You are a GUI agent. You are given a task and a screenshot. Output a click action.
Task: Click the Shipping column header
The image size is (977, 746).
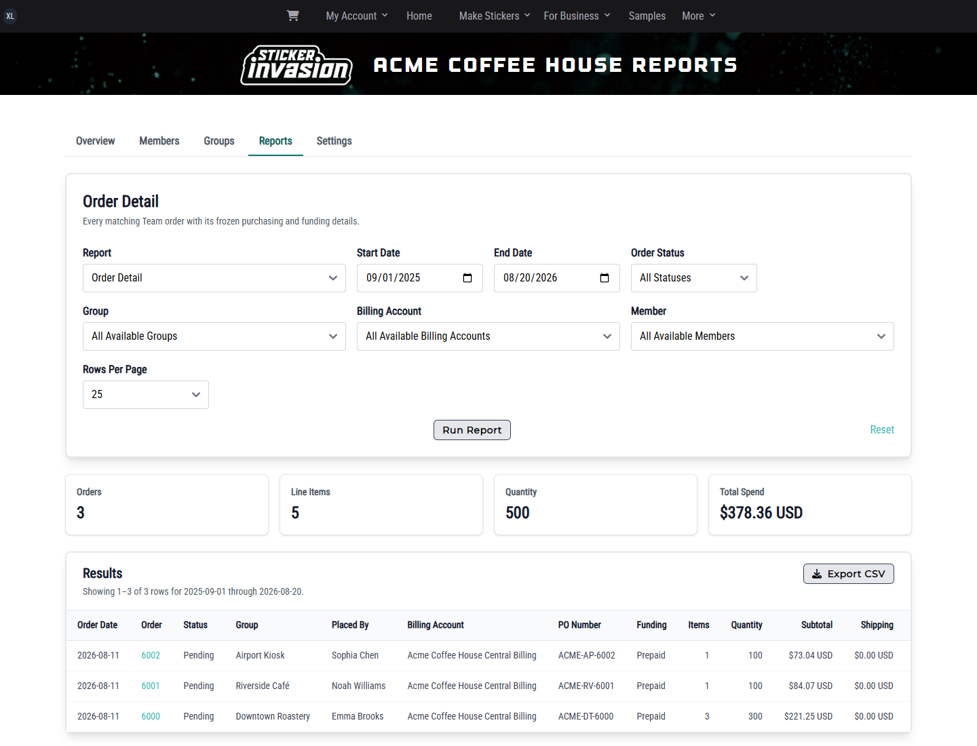click(x=877, y=625)
